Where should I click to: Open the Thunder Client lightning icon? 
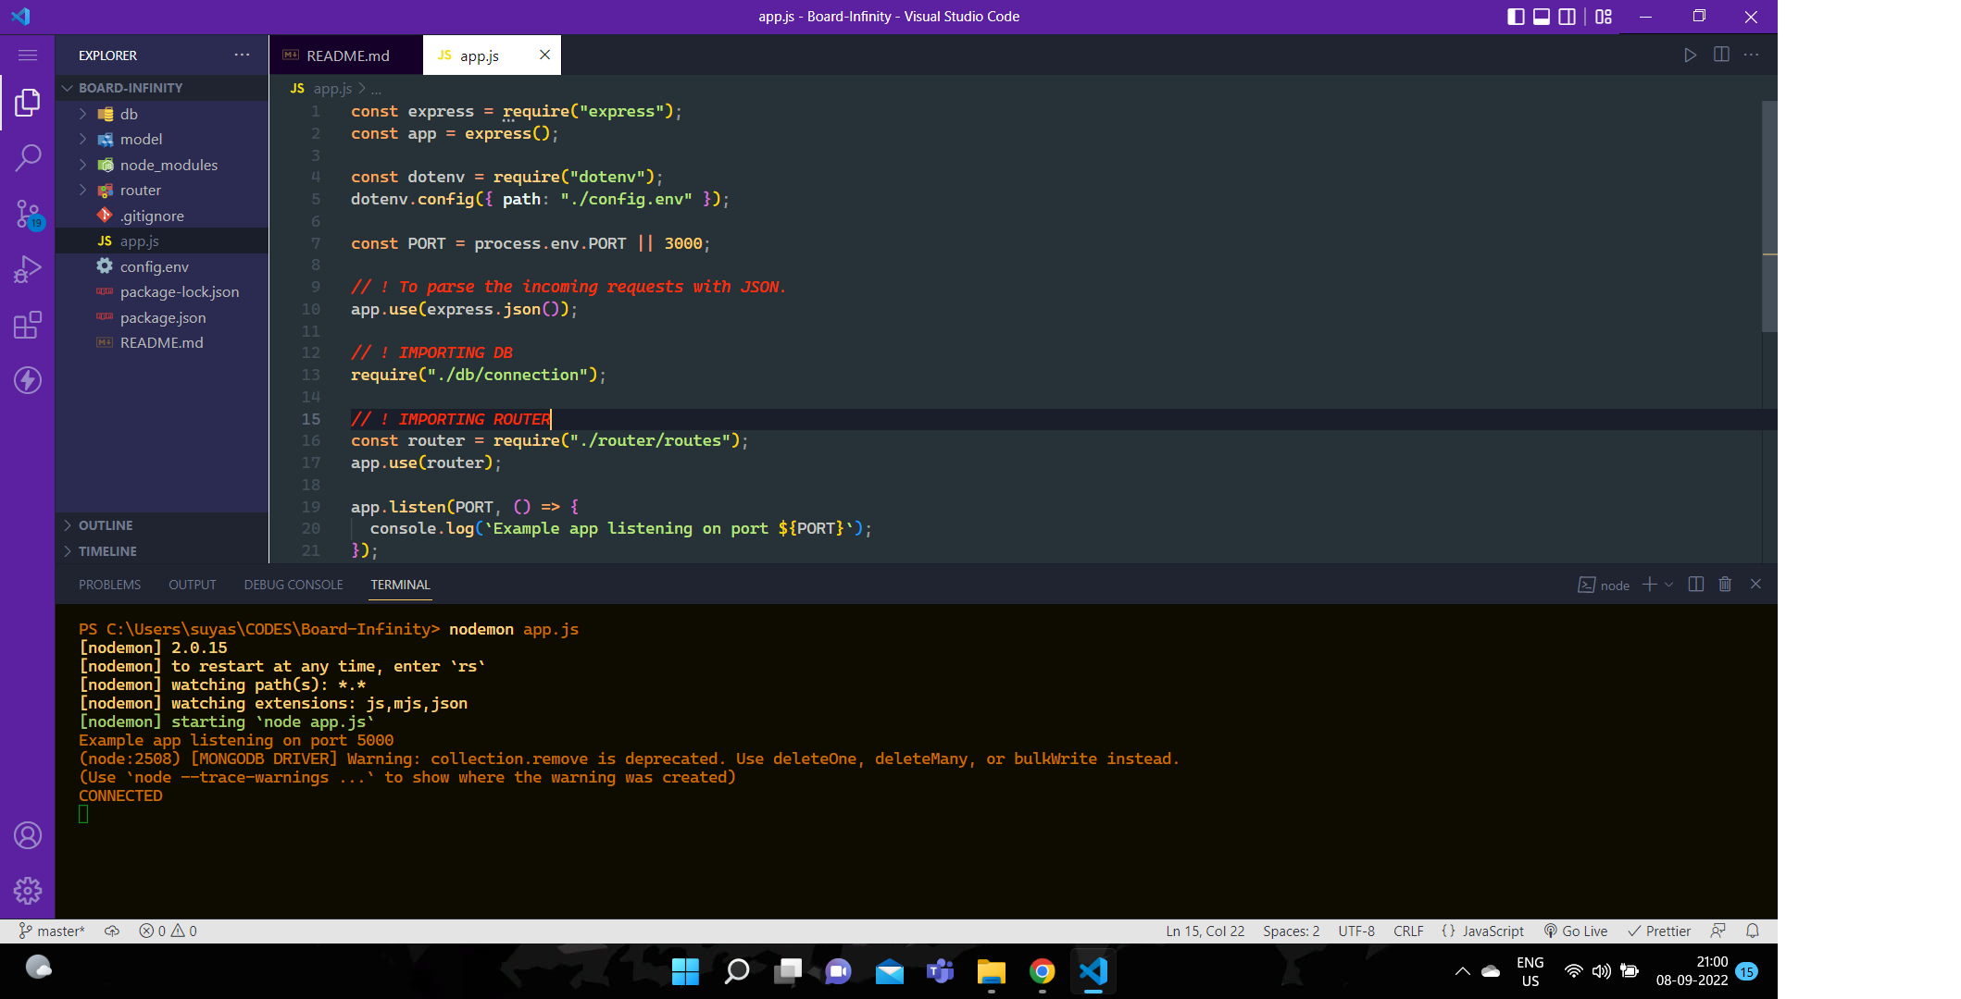click(x=28, y=380)
